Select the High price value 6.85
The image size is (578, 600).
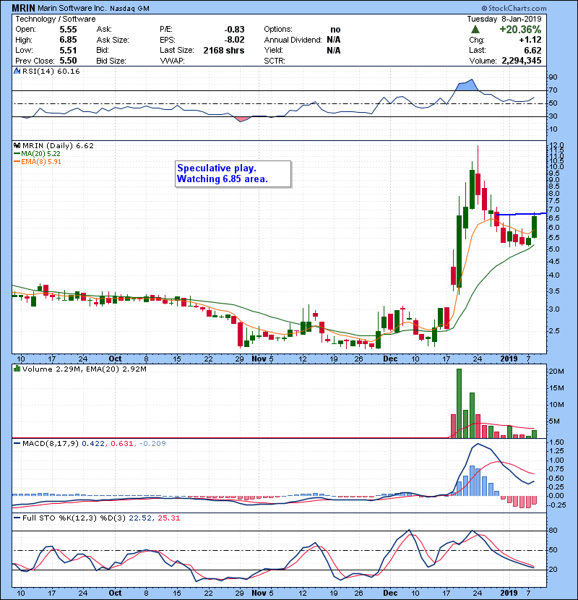click(x=68, y=40)
